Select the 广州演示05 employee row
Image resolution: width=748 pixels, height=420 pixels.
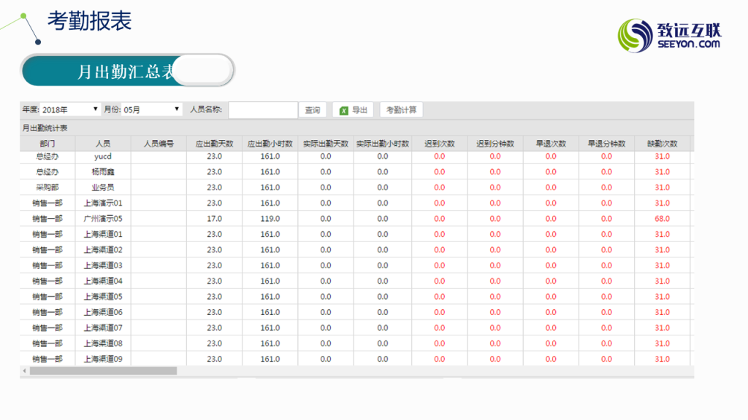coord(103,219)
